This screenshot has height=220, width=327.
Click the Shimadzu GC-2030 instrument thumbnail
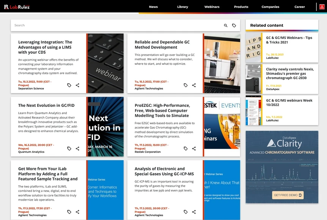pyautogui.click(x=253, y=79)
